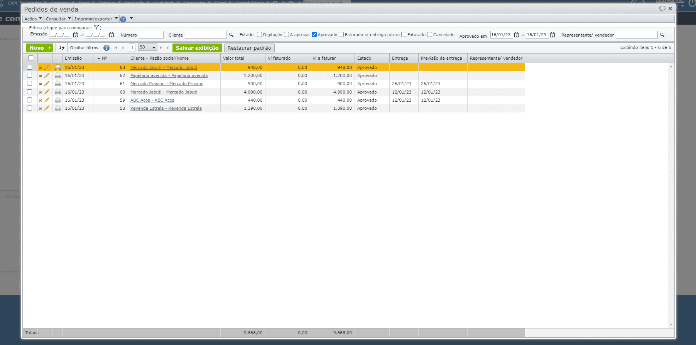
Task: Open the chat bubble icon in title bar
Action: coord(662,8)
